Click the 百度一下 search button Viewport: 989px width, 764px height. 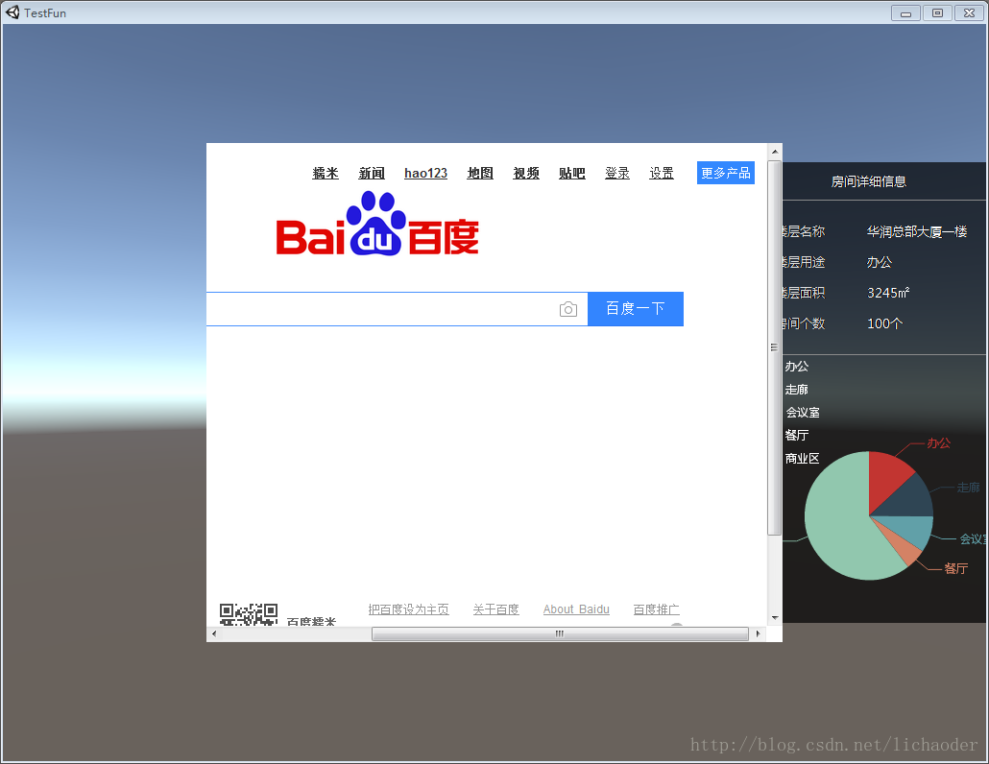tap(635, 309)
